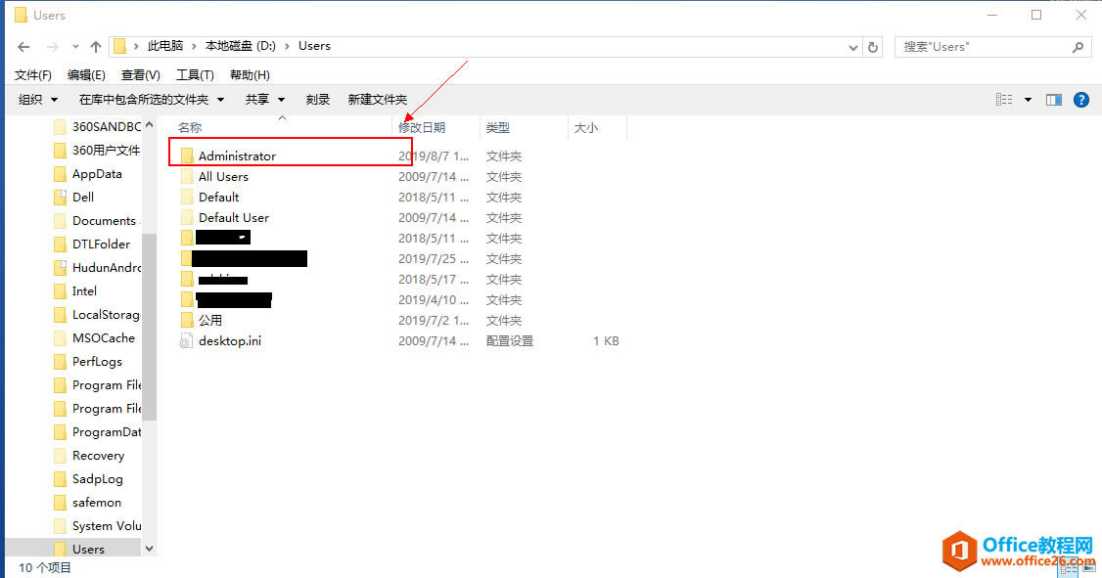Screen dimensions: 1102x578
Task: Sort by 类型 column header
Action: [x=497, y=128]
